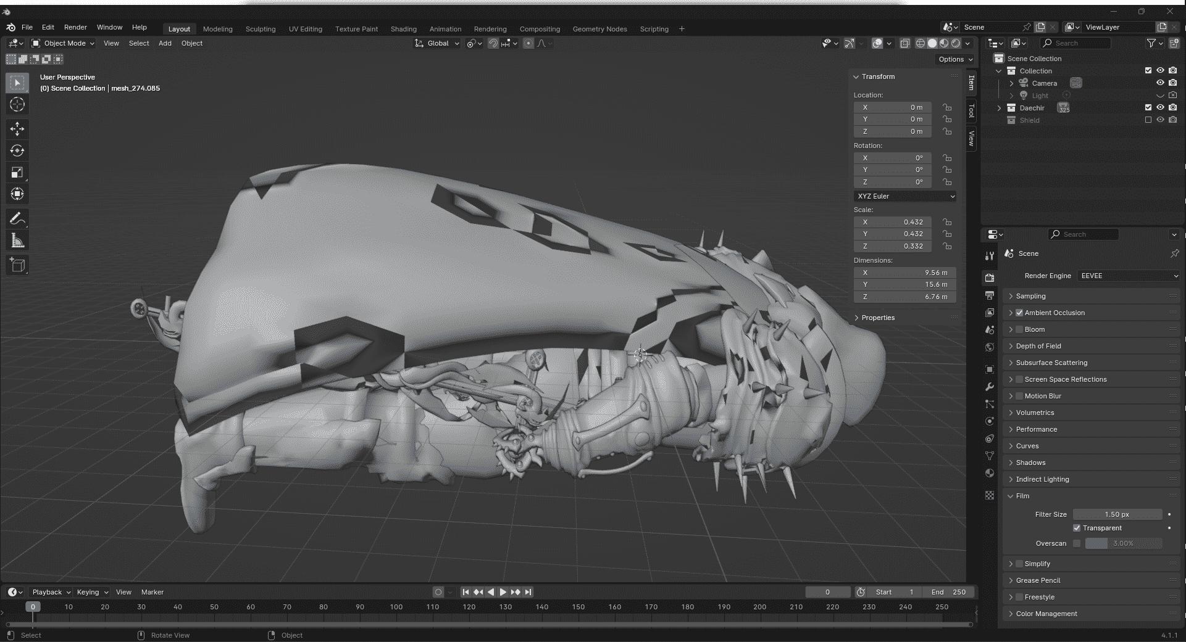Switch viewport to rendered shading

(x=956, y=43)
